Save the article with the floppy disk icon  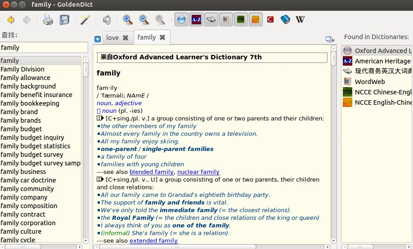tap(64, 20)
